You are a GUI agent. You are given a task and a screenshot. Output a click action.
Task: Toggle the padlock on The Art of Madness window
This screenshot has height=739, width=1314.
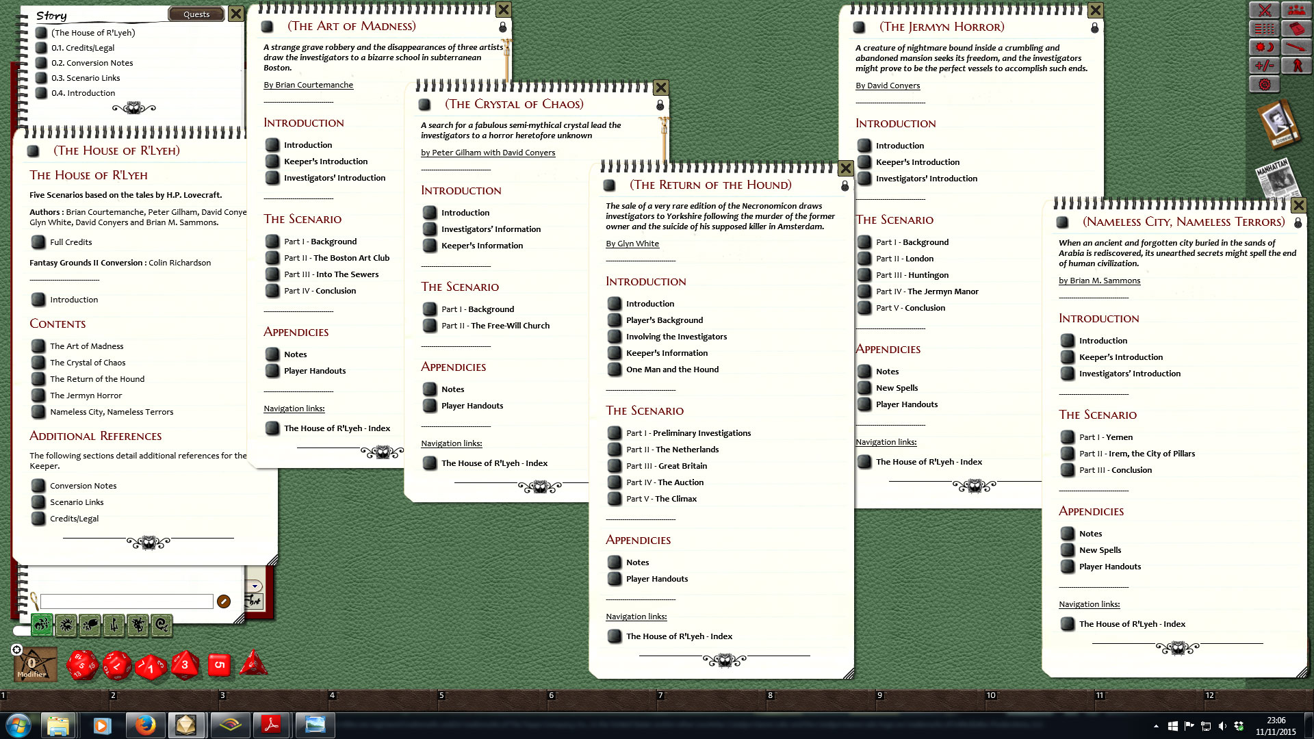pyautogui.click(x=504, y=26)
